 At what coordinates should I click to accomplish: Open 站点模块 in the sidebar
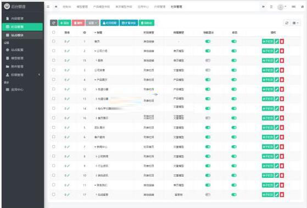[22, 35]
